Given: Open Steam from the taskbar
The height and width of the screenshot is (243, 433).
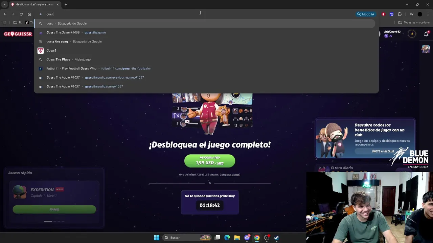Looking at the screenshot, I should (x=276, y=238).
